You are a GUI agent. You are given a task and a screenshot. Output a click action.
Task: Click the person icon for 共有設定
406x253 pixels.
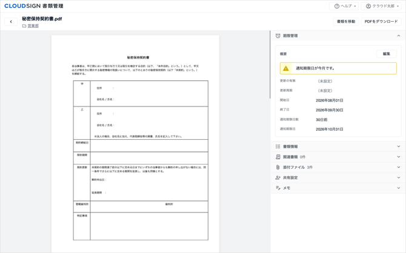(x=278, y=177)
